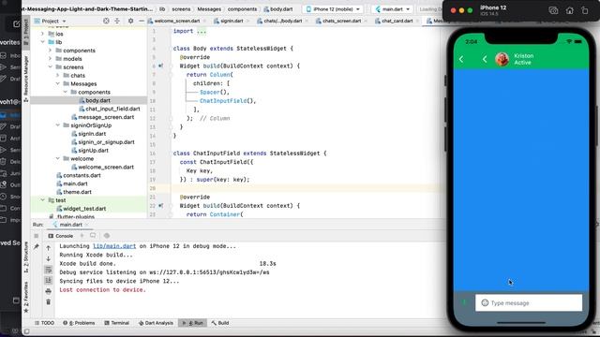This screenshot has width=600, height=337.
Task: Switch to chats_screen.dart editor tab
Action: point(341,21)
